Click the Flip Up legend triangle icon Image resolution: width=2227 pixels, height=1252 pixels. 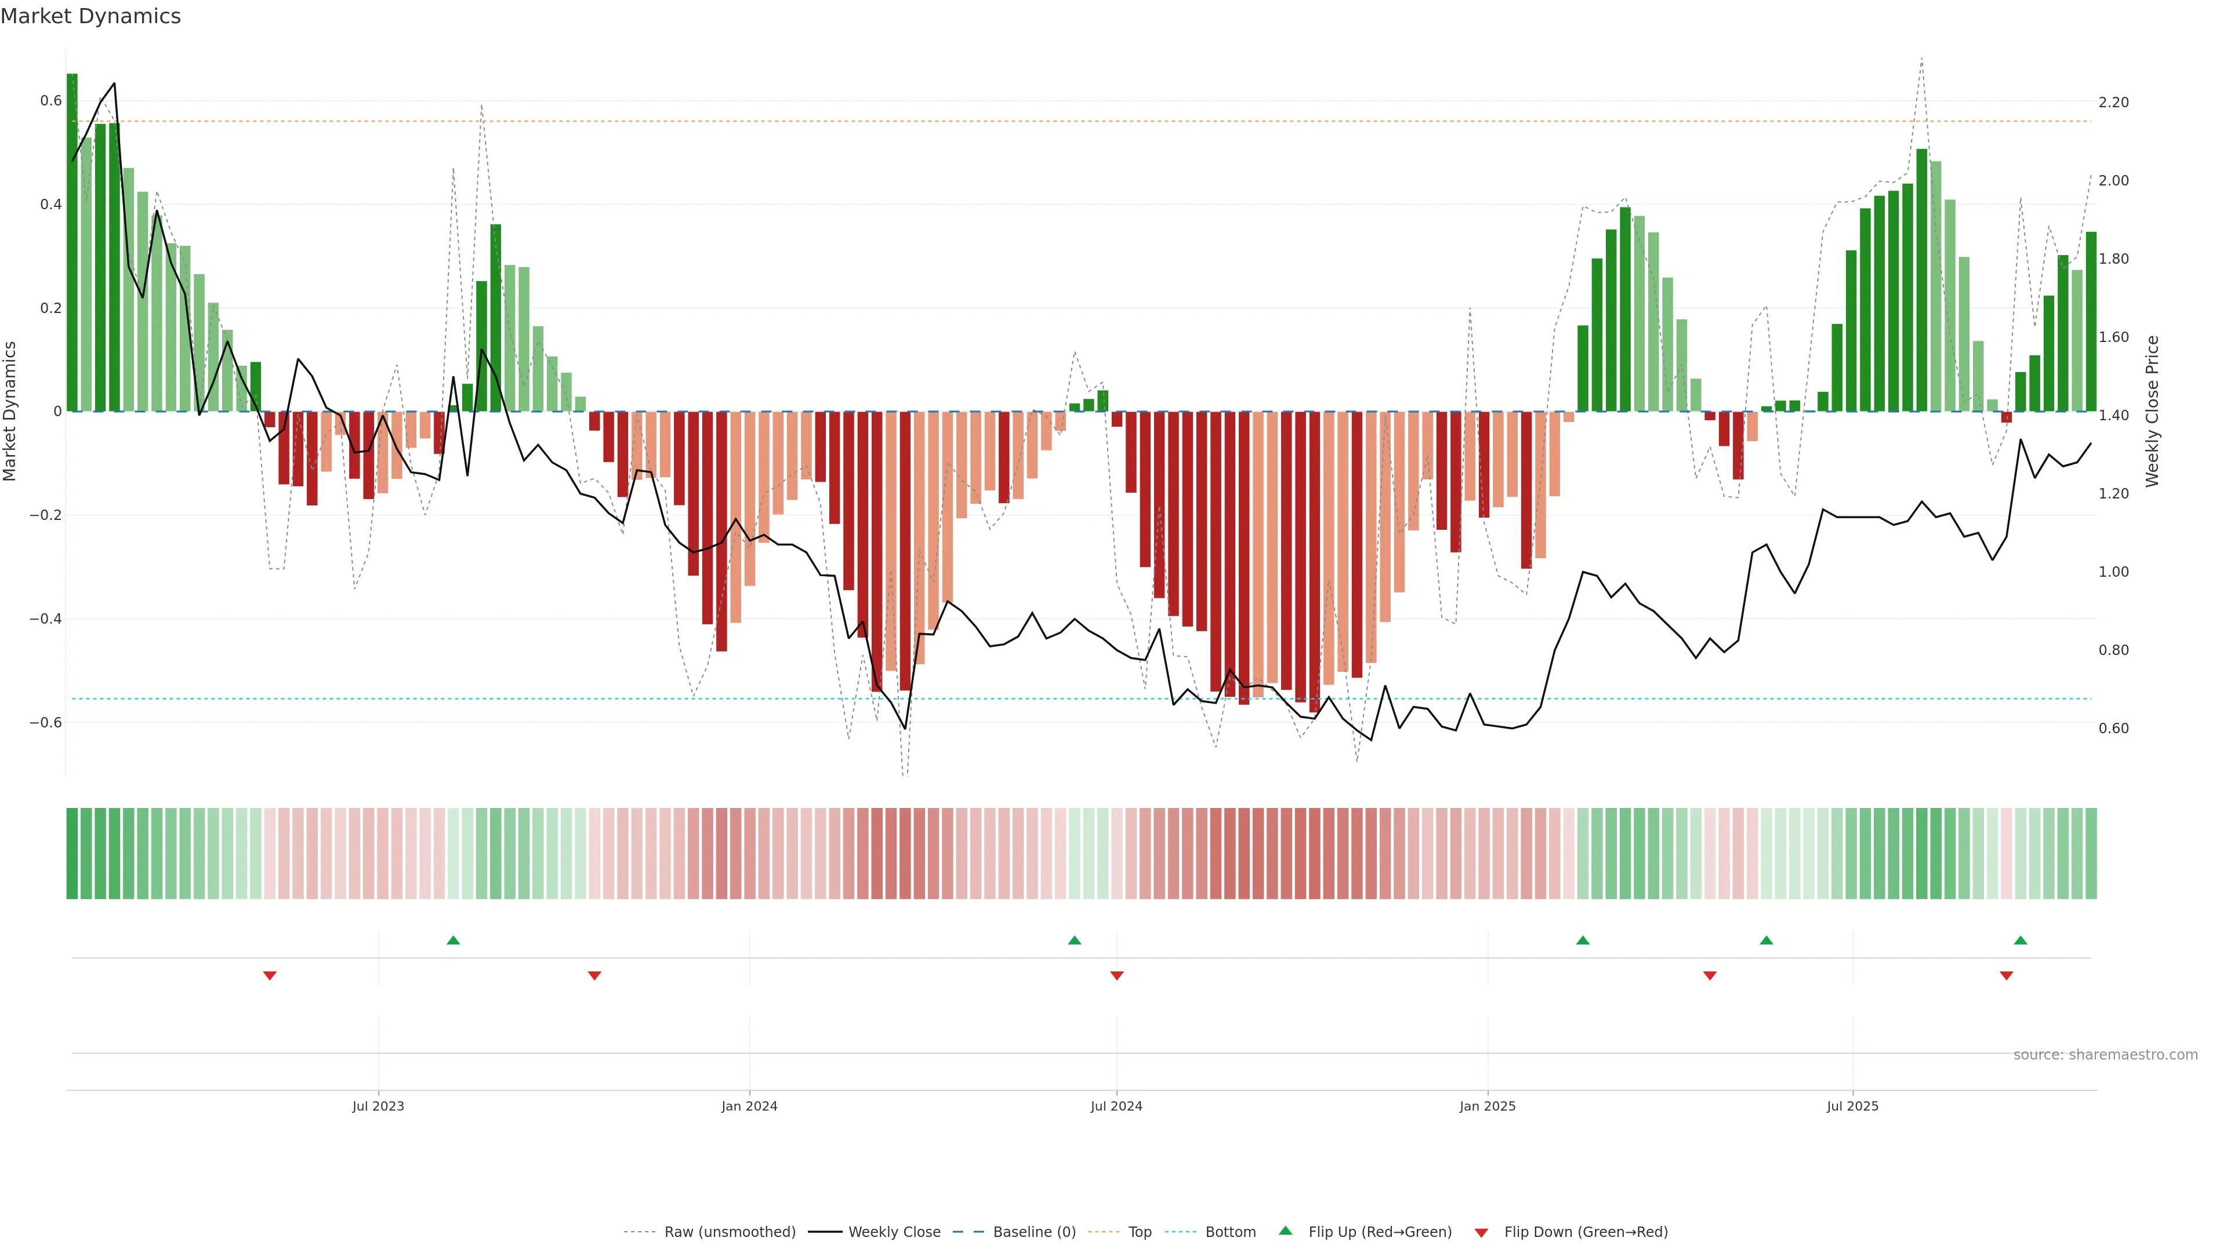[x=1286, y=1231]
